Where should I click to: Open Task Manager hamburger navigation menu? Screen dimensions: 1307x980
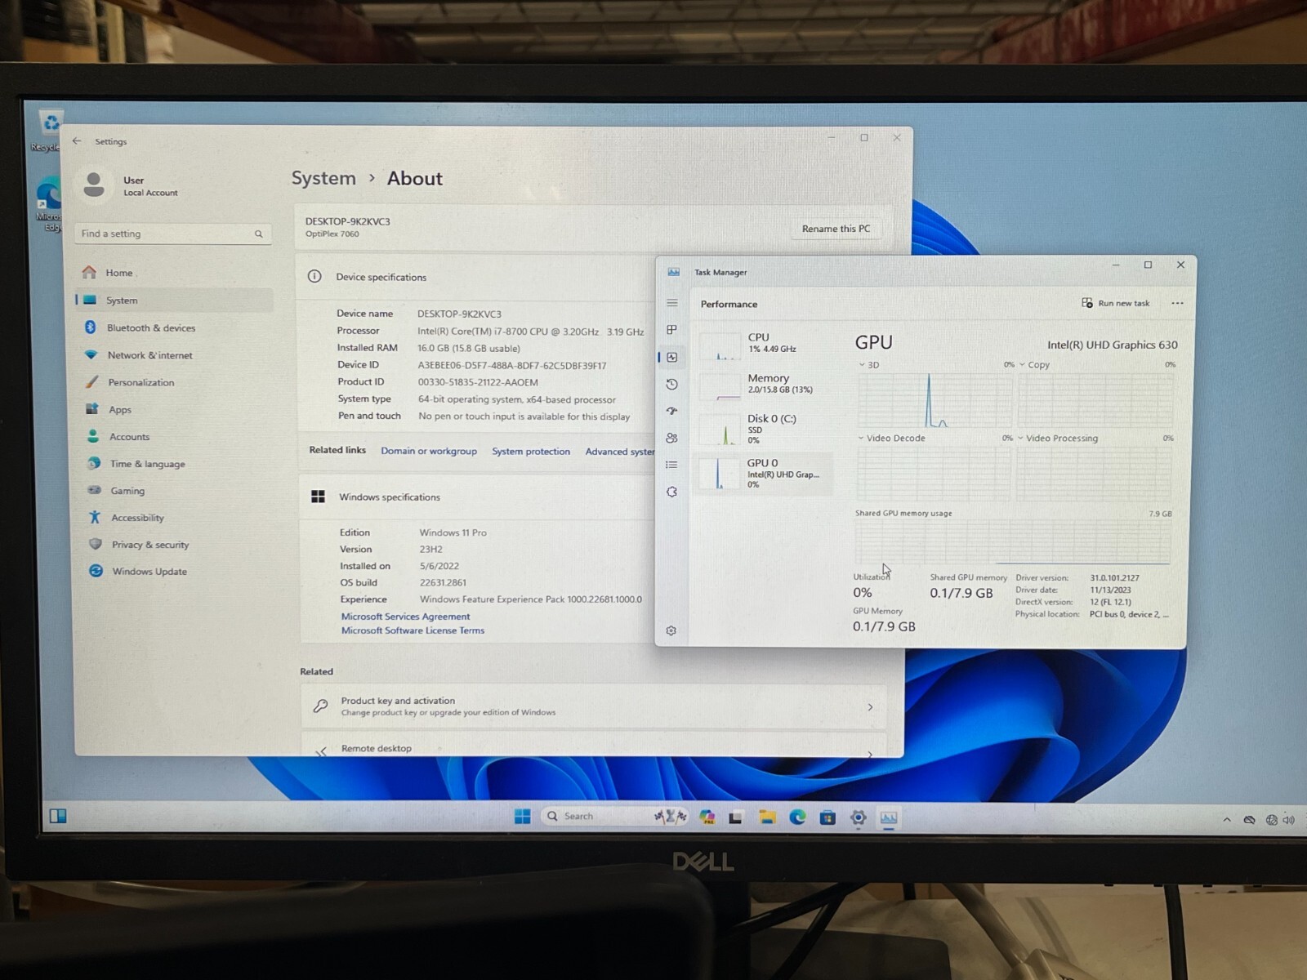[672, 303]
